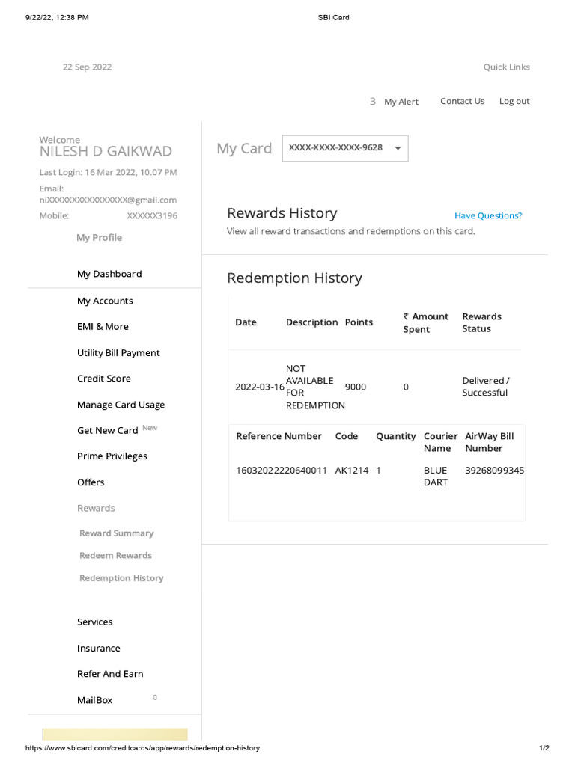Open Manage Card Usage
This screenshot has height=766, width=575.
121,405
